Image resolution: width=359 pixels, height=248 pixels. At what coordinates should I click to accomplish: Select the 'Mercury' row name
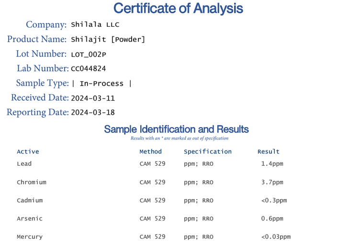[30, 237]
